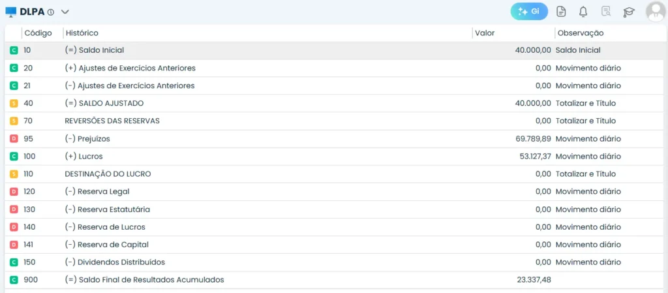Open the DLPA info icon
This screenshot has height=293, width=668.
coord(51,12)
